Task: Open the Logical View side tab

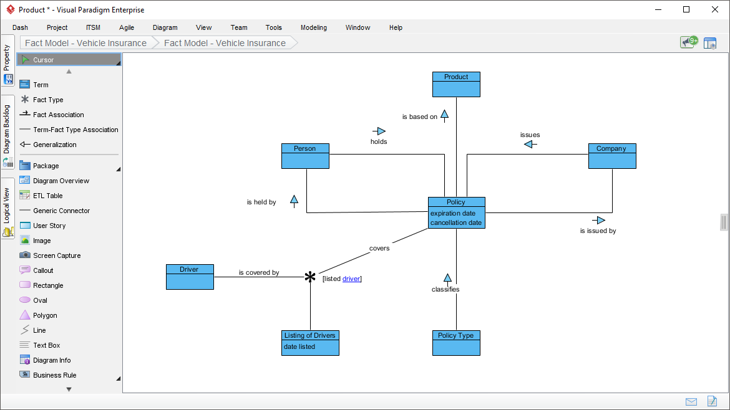Action: [x=7, y=212]
